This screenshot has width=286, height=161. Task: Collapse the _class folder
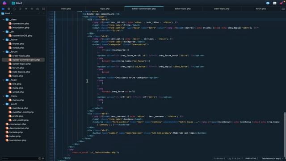coord(4,20)
